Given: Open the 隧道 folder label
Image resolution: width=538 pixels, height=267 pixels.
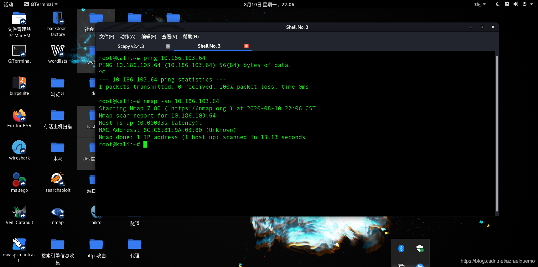Looking at the screenshot, I should click(135, 223).
